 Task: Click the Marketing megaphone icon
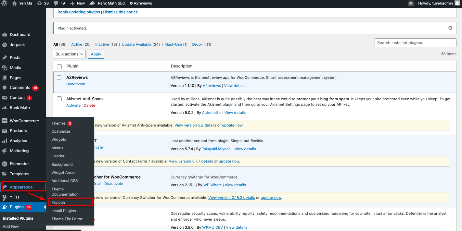5,151
